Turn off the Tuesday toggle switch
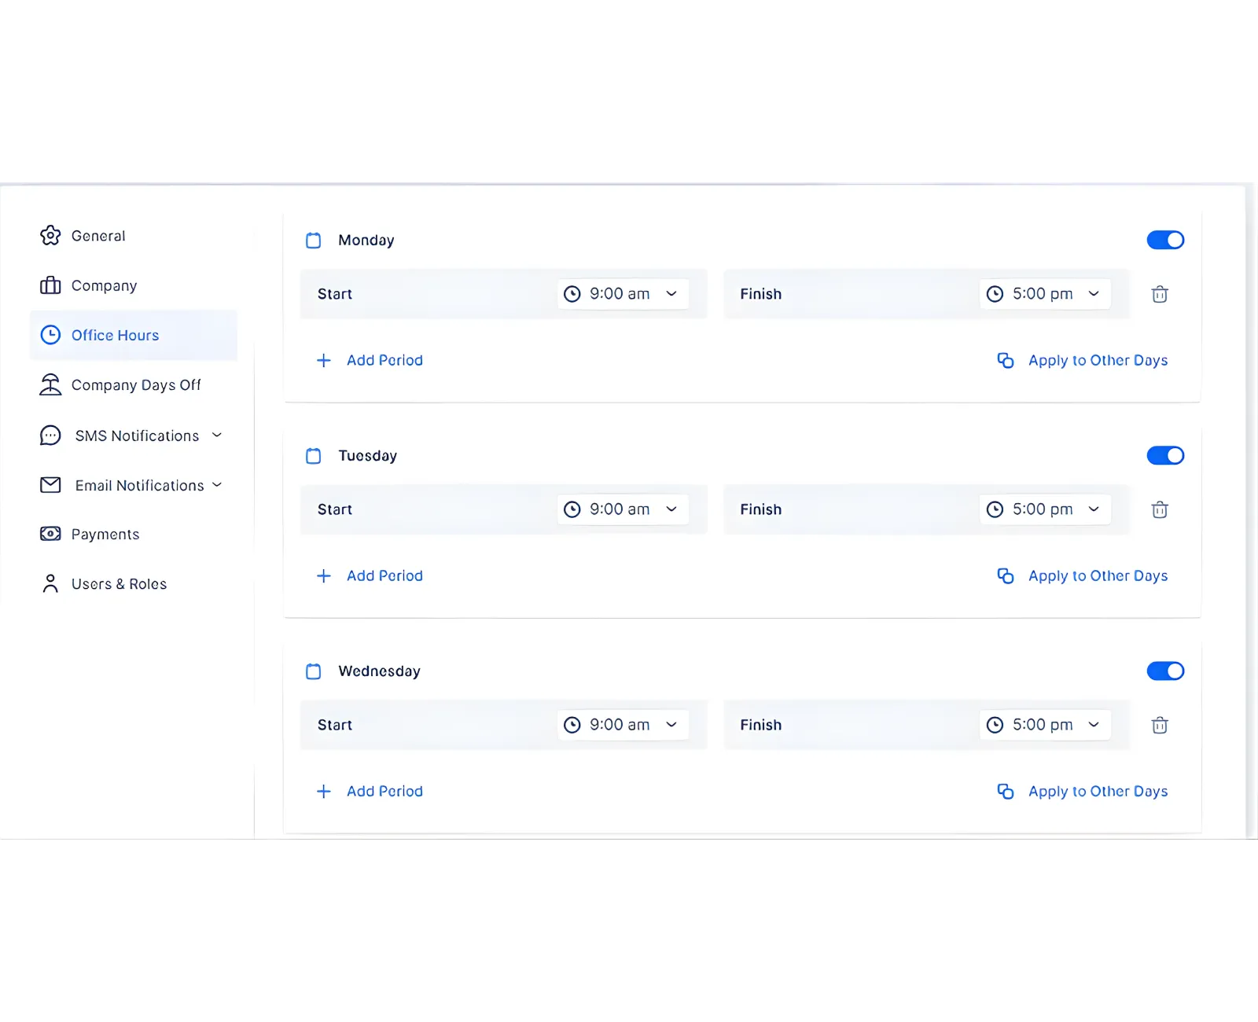 [x=1164, y=455]
